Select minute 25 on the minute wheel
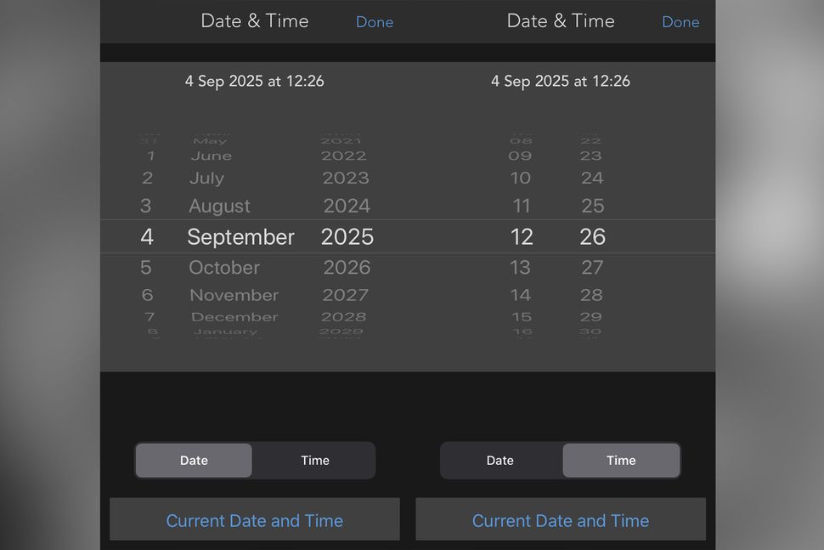Screen dimensions: 824x550 coord(592,205)
